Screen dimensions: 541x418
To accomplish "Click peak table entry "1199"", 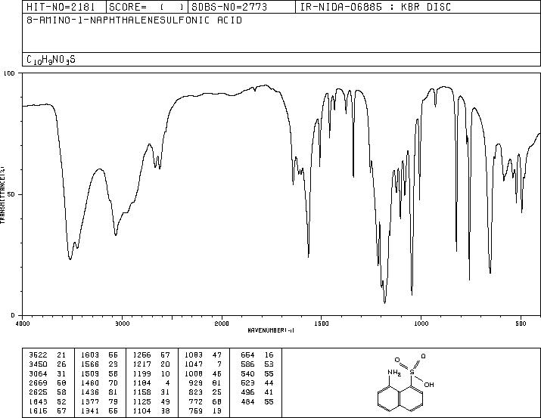I will pos(142,373).
